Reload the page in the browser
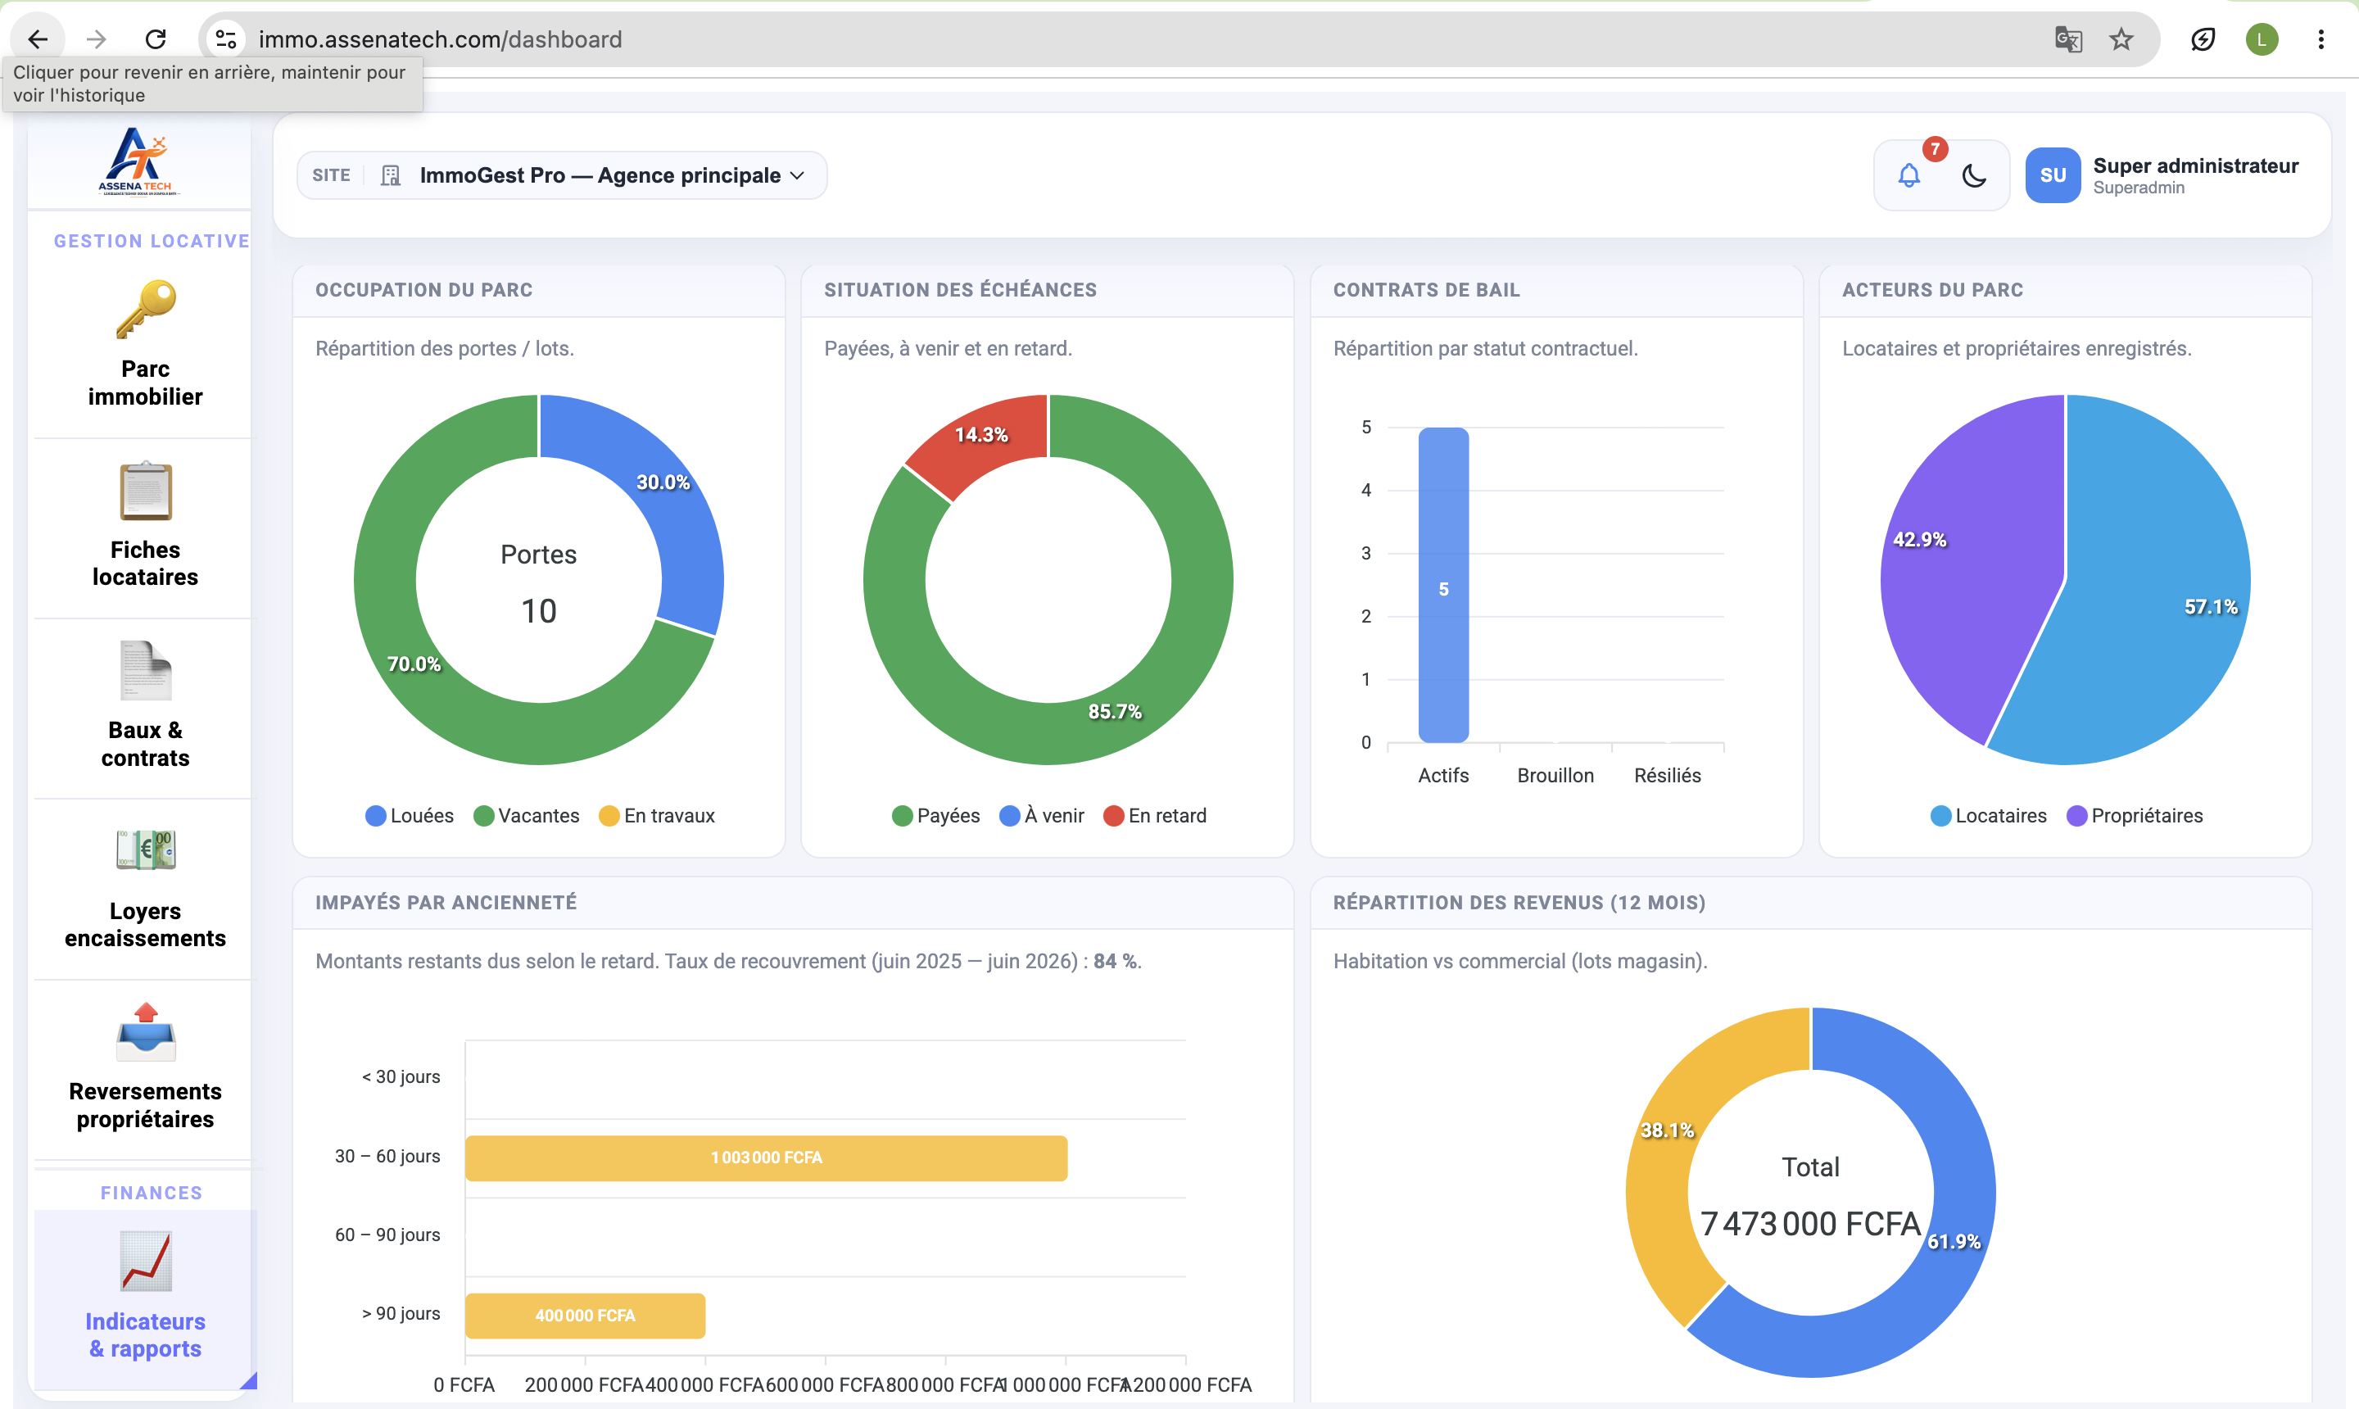 156,39
